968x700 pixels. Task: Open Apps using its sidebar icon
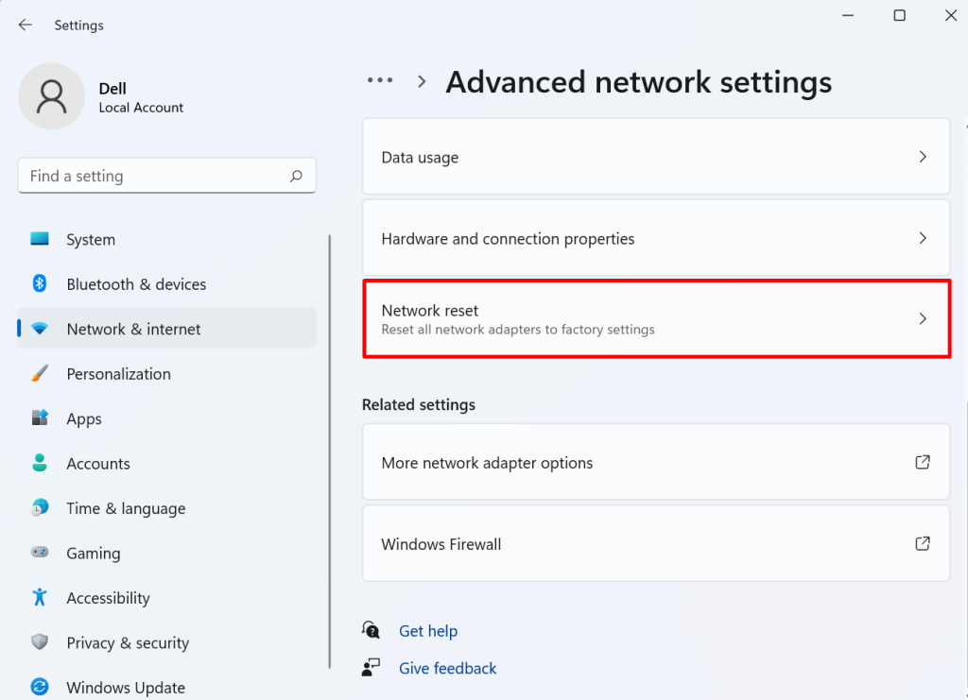(x=38, y=418)
